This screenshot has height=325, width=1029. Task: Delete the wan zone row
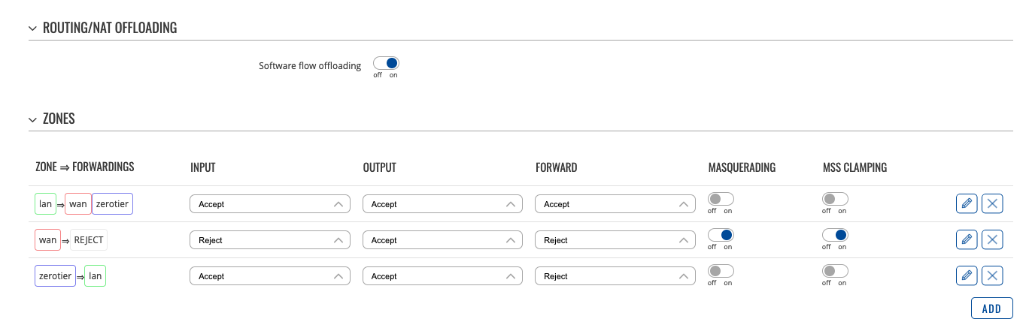click(993, 239)
